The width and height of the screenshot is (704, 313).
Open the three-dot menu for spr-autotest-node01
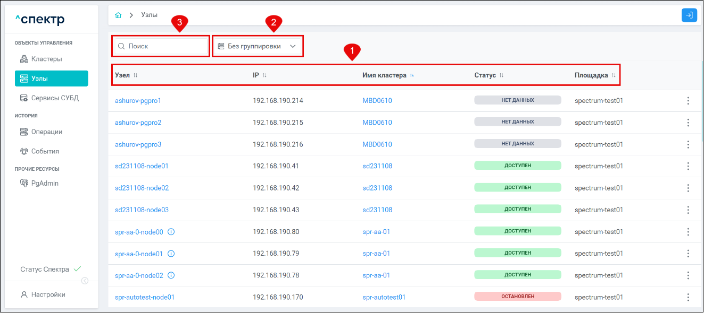click(x=688, y=297)
